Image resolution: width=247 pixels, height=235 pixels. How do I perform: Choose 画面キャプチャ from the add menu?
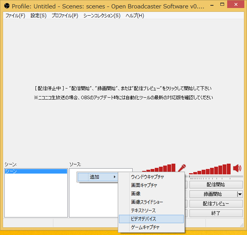point(151,185)
